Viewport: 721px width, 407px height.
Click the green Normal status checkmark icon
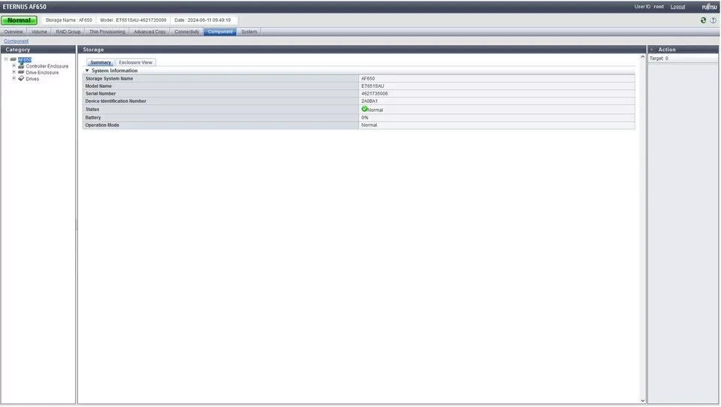tap(364, 109)
